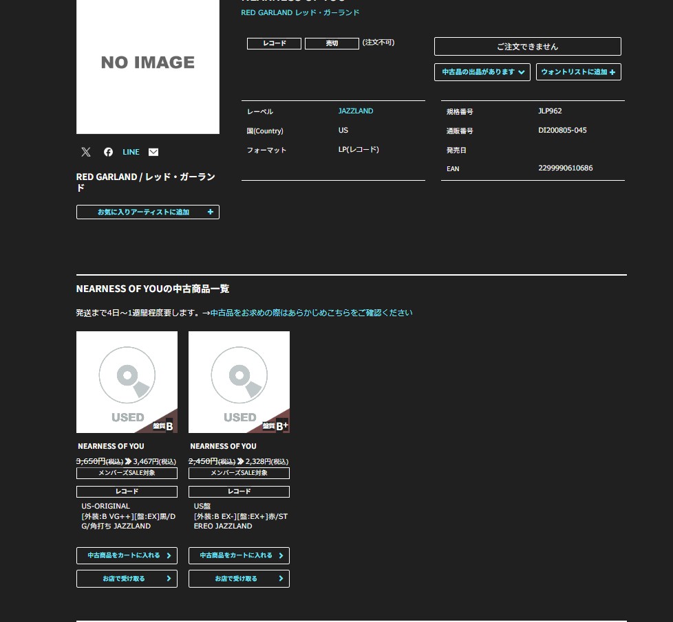
Task: Click the Facebook share icon
Action: point(108,152)
